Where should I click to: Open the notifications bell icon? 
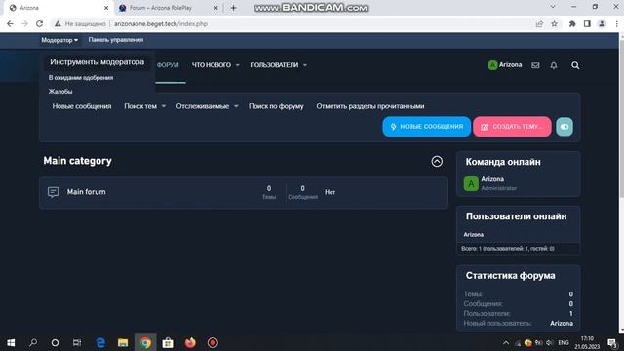pyautogui.click(x=554, y=65)
